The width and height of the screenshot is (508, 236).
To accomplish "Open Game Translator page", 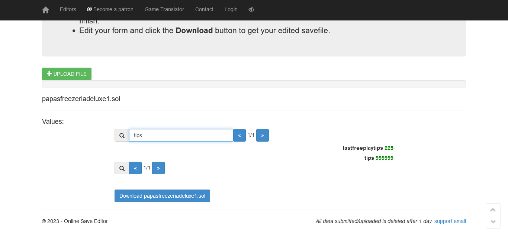I will pos(164,9).
